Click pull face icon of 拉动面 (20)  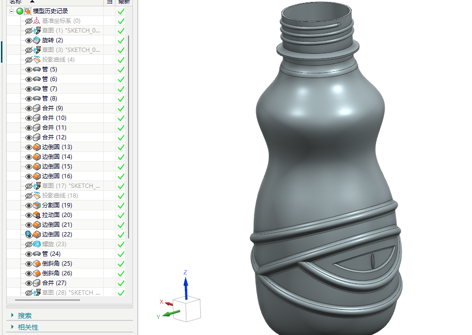coord(37,215)
